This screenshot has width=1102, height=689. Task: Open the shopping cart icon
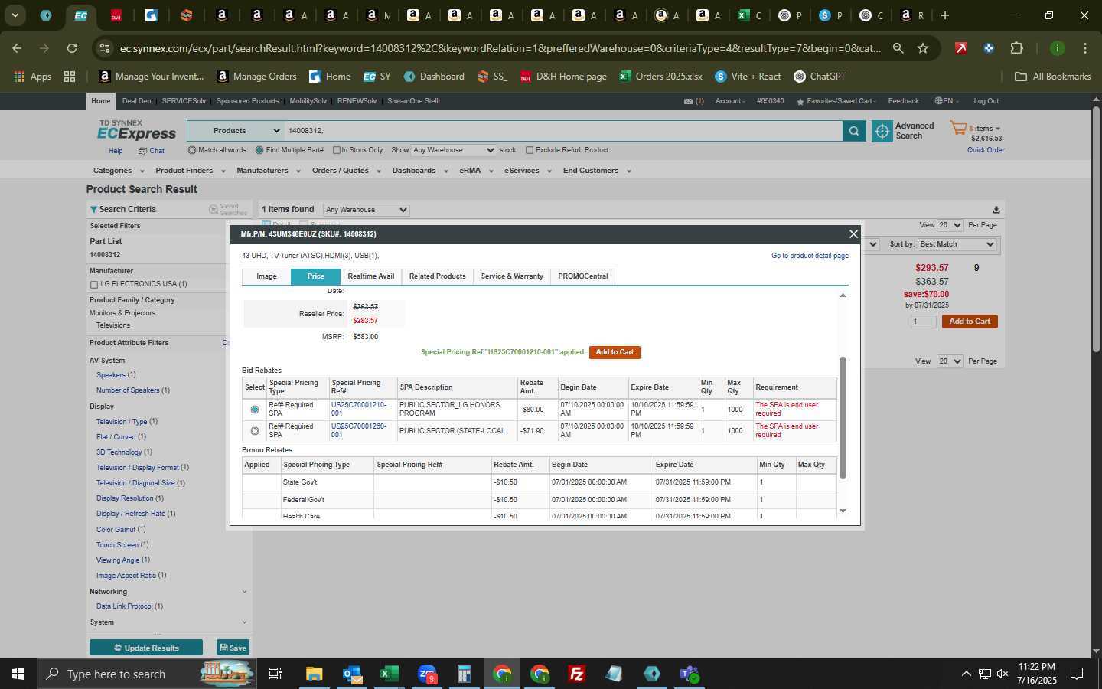(x=958, y=128)
